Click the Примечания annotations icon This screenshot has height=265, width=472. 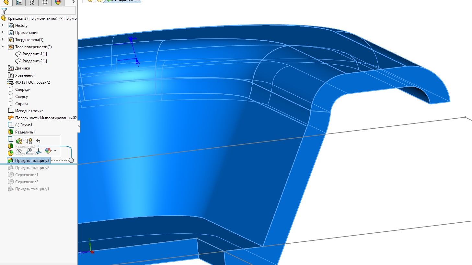pyautogui.click(x=11, y=33)
